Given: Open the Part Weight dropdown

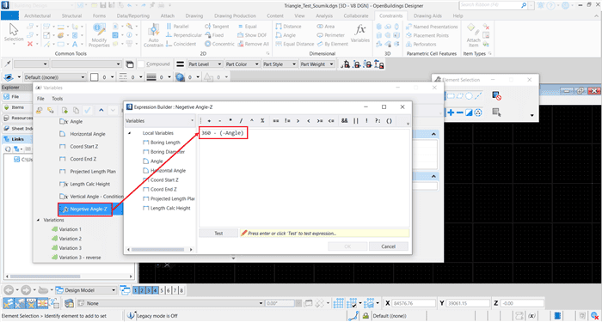Looking at the screenshot, I should tap(317, 64).
